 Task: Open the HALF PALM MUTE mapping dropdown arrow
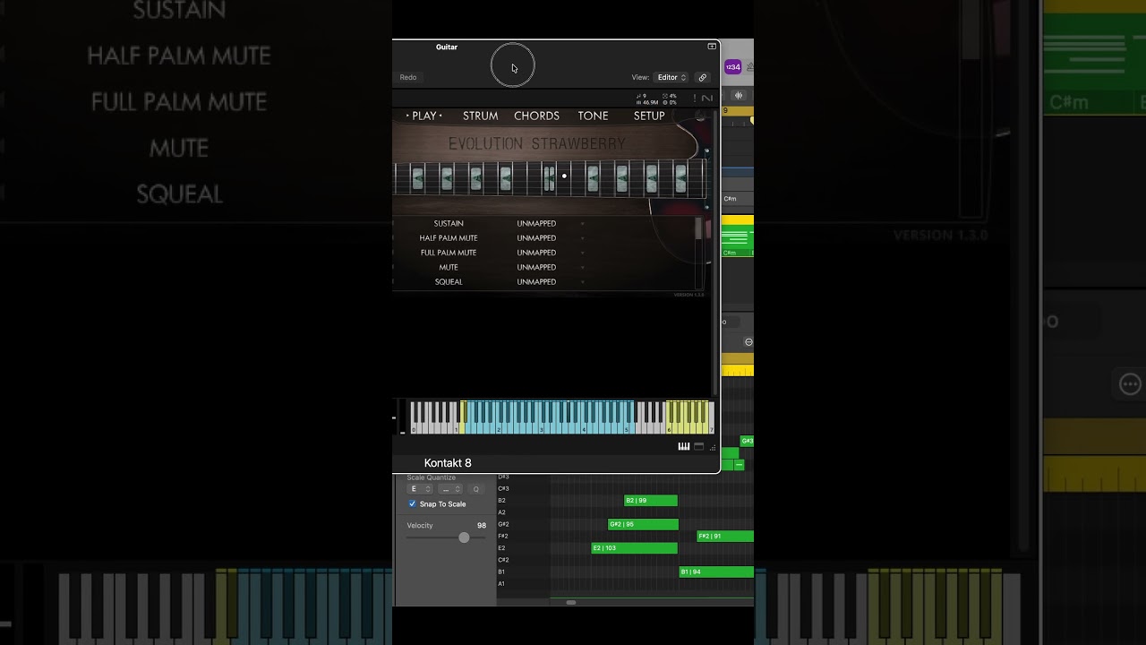(582, 238)
